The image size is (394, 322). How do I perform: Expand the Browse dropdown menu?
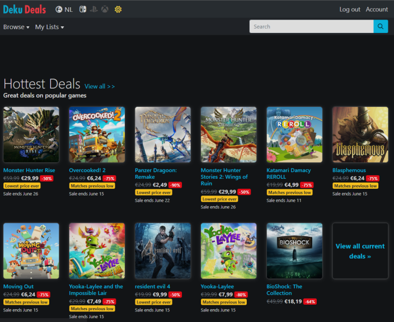[16, 27]
